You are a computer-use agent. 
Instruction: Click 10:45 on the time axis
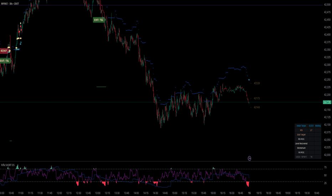click(11, 193)
